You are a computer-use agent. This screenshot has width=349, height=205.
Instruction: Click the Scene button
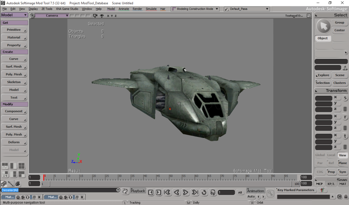pos(340,75)
